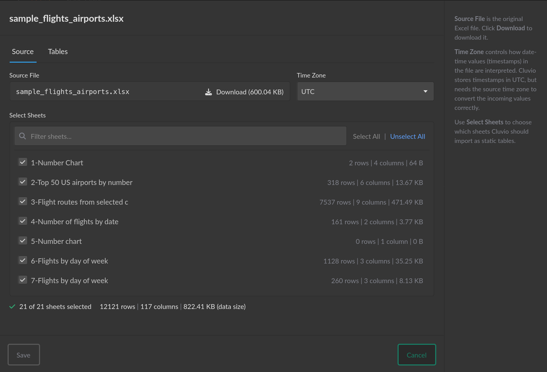
Task: Expand the Time Zone dropdown arrow
Action: coord(425,92)
